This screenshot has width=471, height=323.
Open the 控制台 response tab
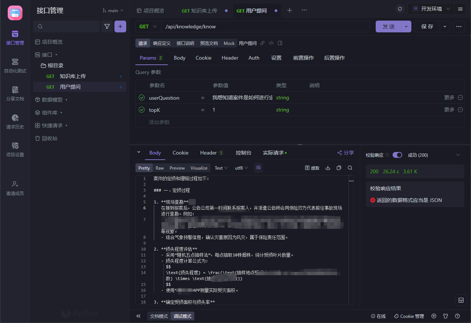(243, 153)
